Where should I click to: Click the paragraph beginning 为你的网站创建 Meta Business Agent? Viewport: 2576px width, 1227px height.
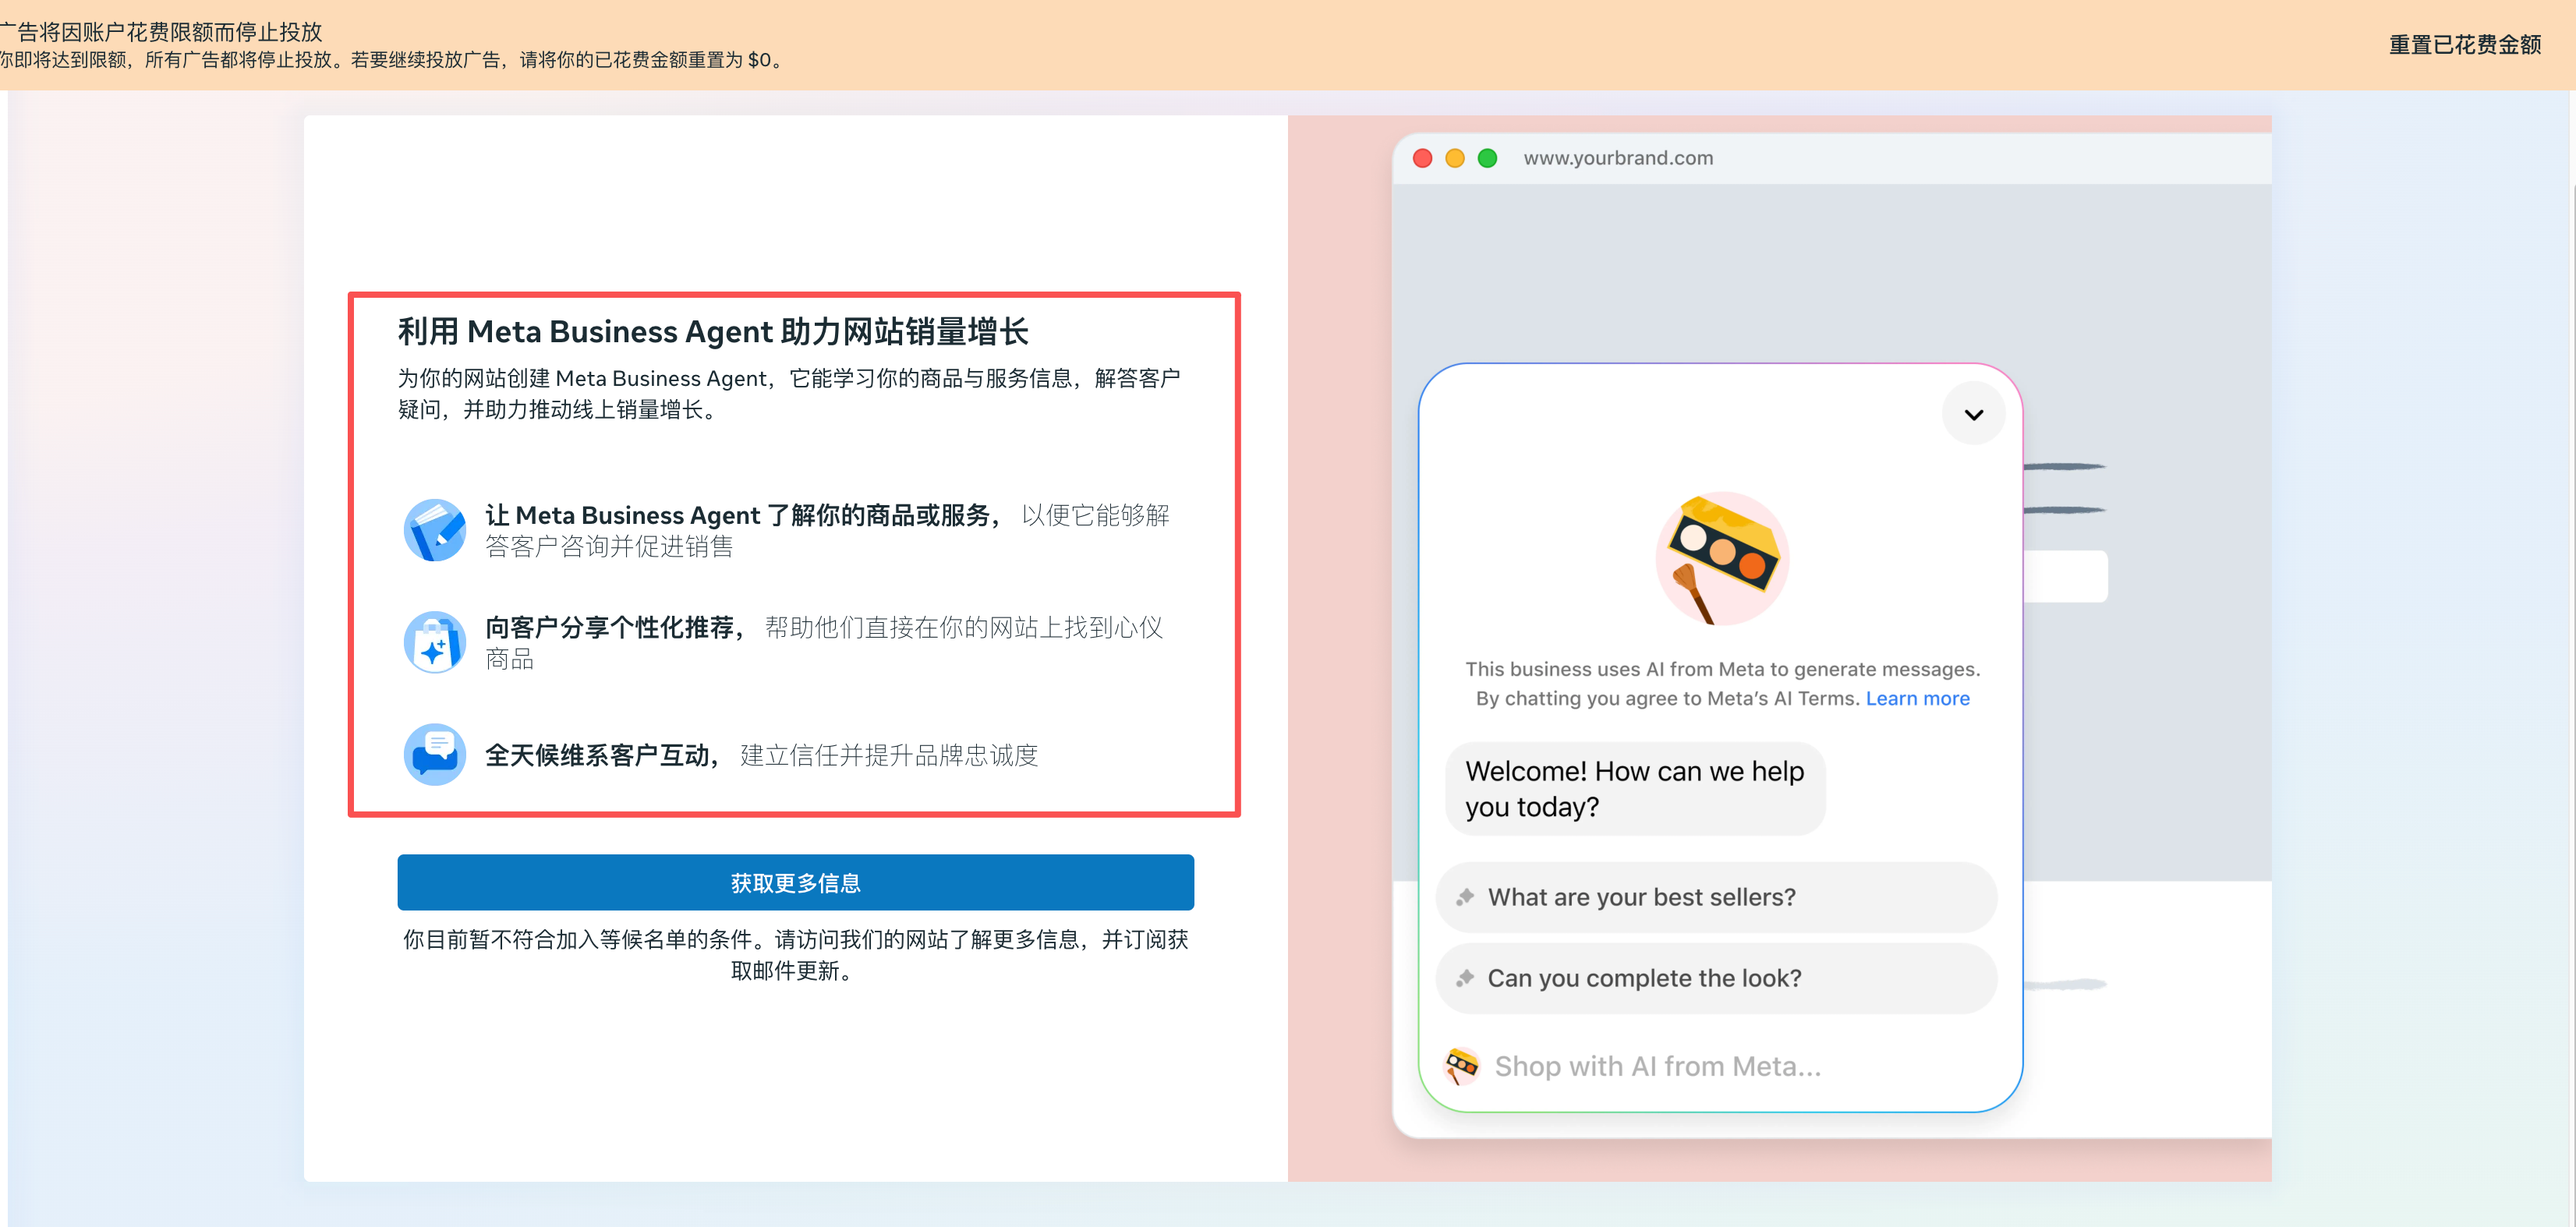(789, 393)
